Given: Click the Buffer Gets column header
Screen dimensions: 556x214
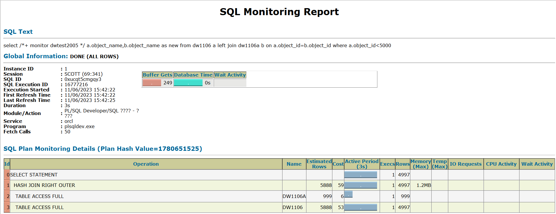Looking at the screenshot, I should coord(157,75).
